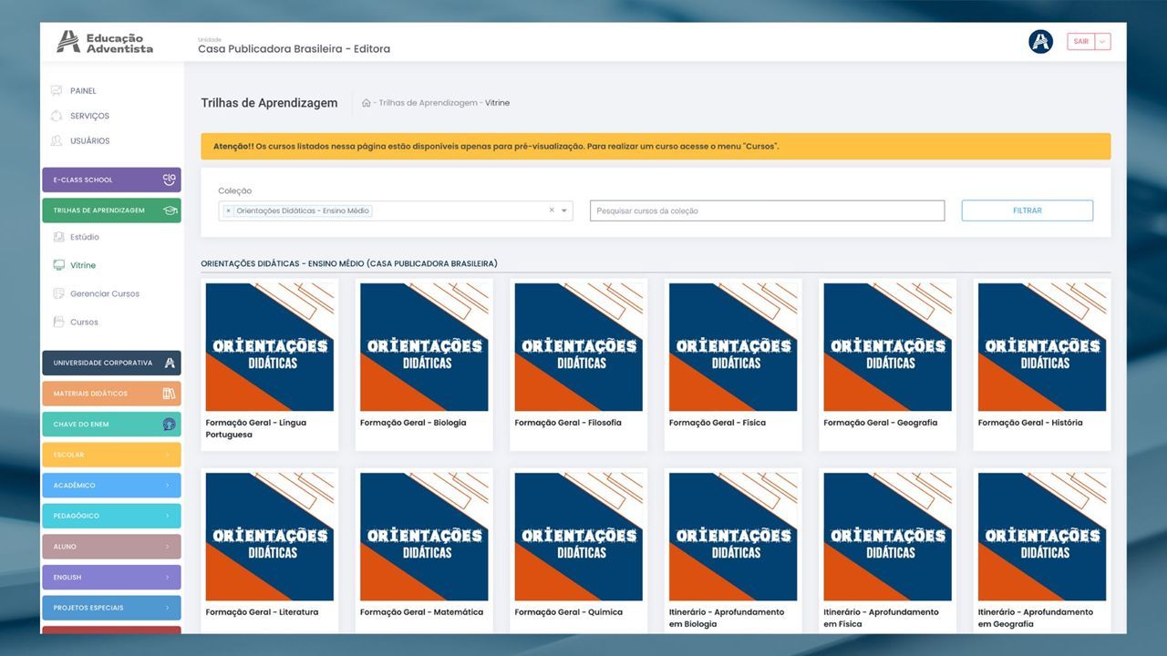Click the Painel sidebar icon
Image resolution: width=1167 pixels, height=656 pixels.
(x=57, y=91)
